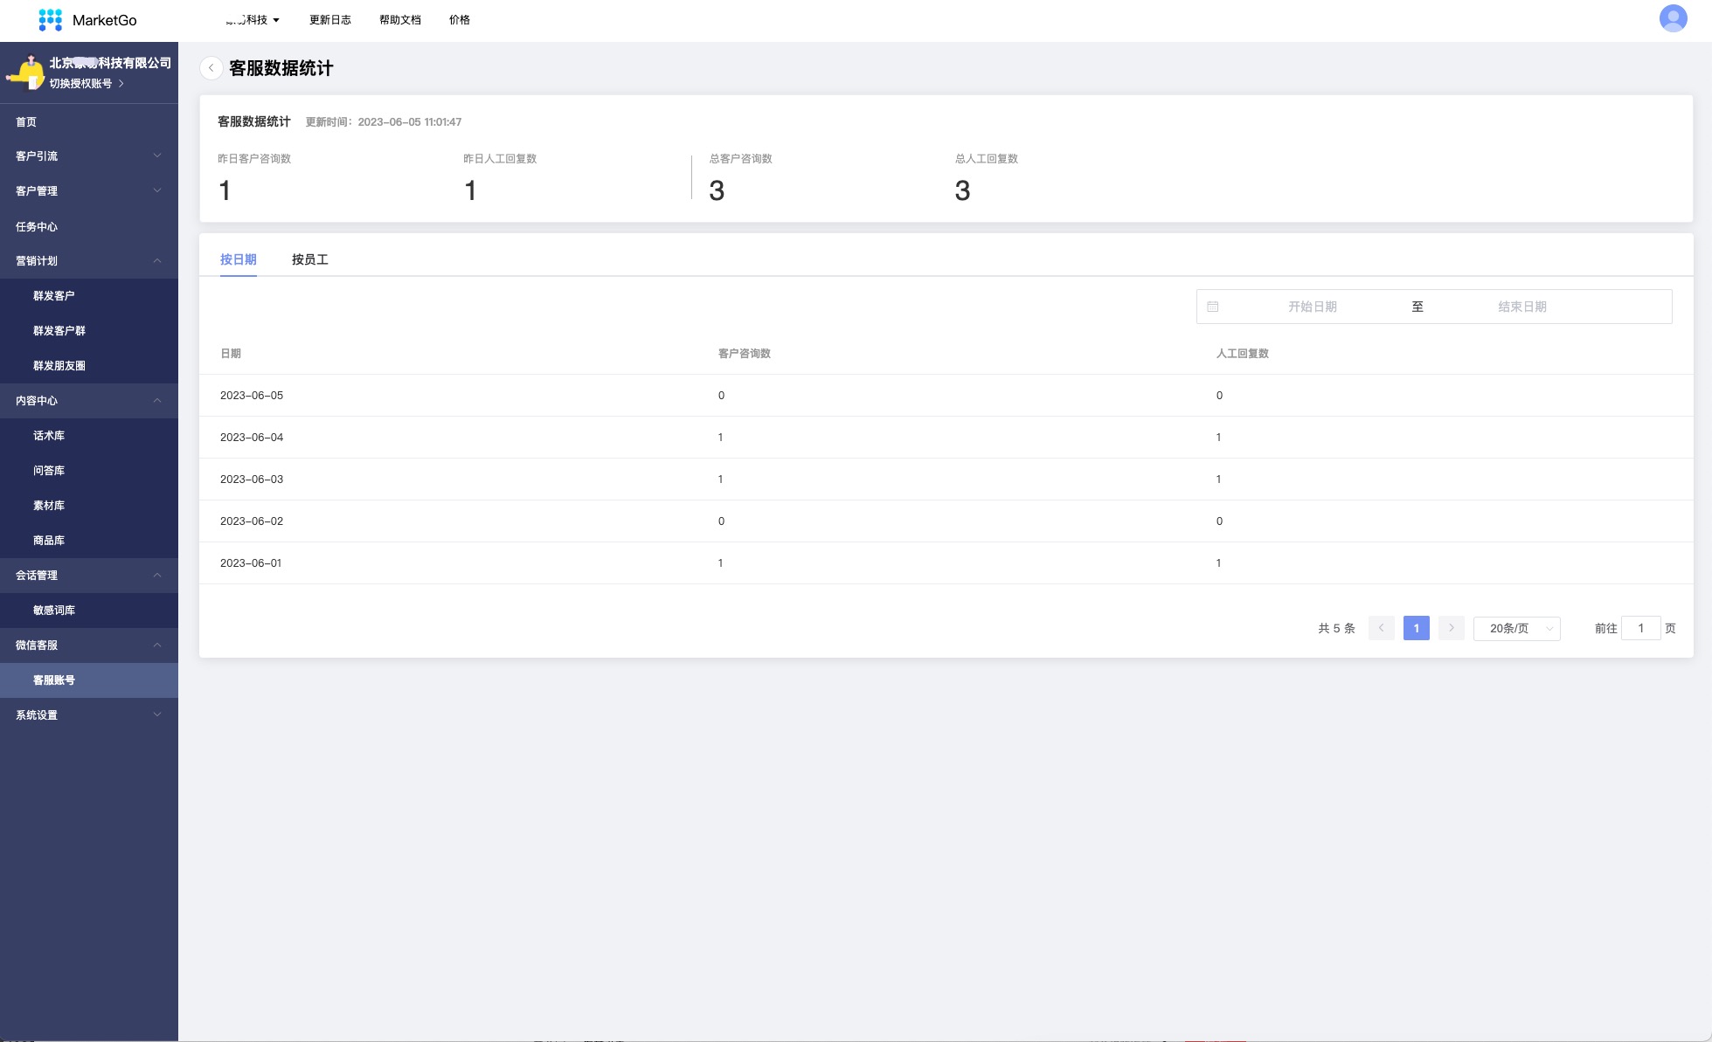Expand the 客户引流 sidebar section
The height and width of the screenshot is (1042, 1712).
(88, 156)
